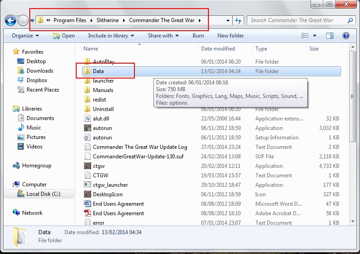Focus the Search Commander The Great War box
This screenshot has width=360, height=254.
click(301, 20)
